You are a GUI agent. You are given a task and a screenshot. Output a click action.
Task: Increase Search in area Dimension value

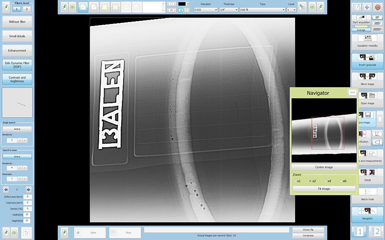click(24, 179)
